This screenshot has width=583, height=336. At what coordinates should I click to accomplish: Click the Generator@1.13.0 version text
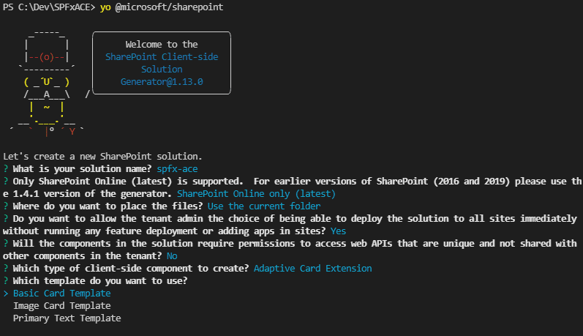162,82
